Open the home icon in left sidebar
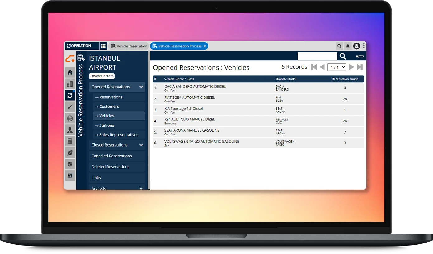Image resolution: width=433 pixels, height=254 pixels. [x=70, y=72]
